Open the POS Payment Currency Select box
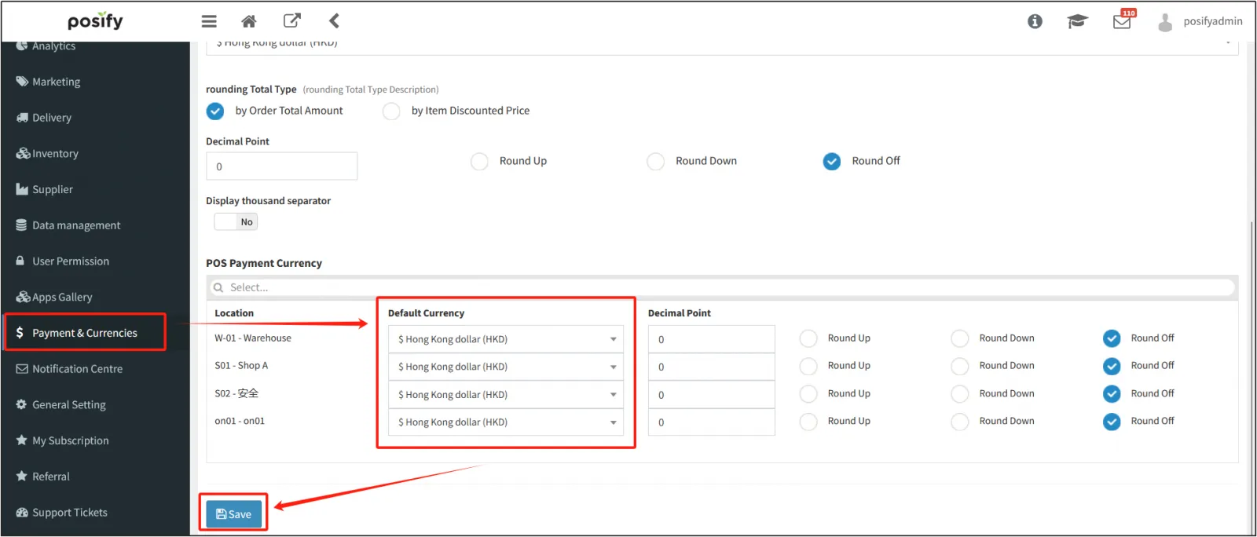 [722, 287]
